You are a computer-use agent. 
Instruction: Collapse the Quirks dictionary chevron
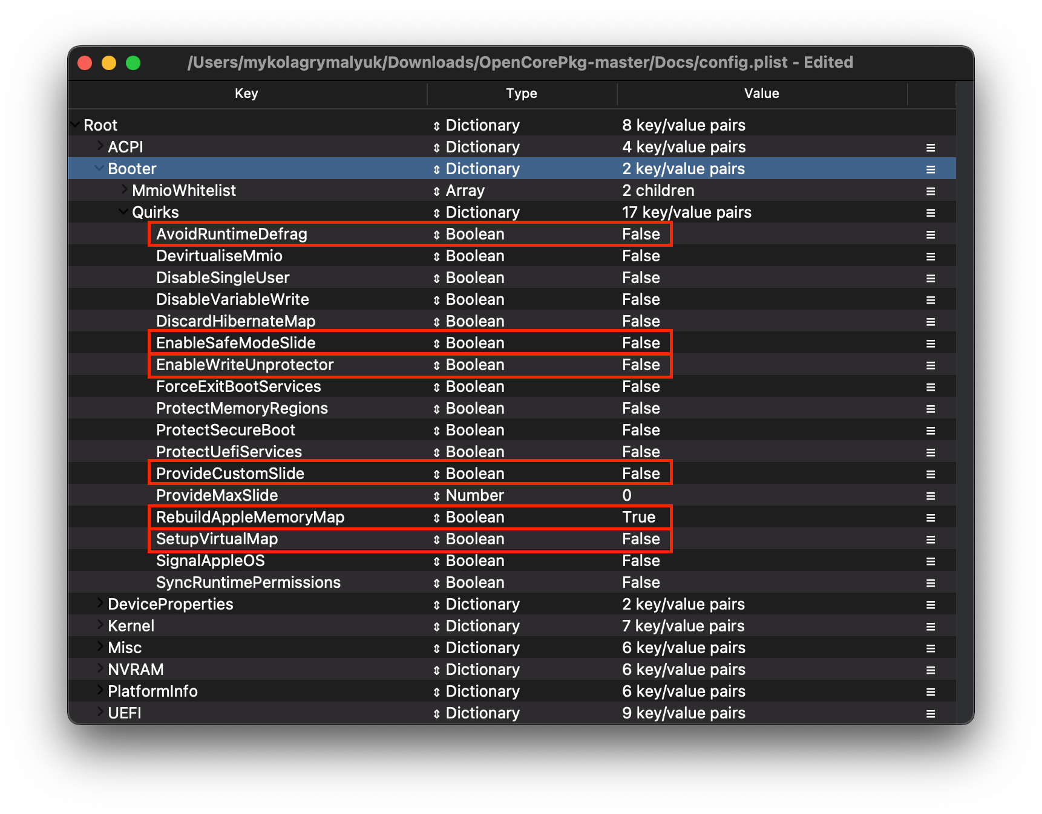click(123, 212)
